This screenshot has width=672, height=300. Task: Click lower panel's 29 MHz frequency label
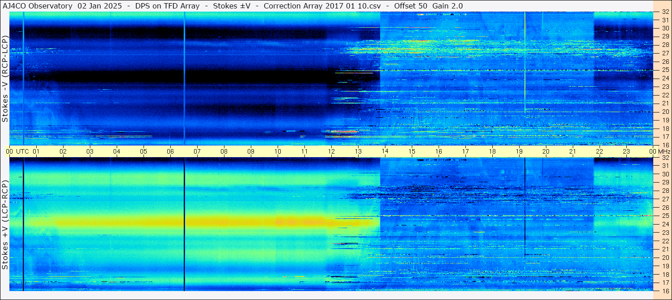[x=665, y=183]
